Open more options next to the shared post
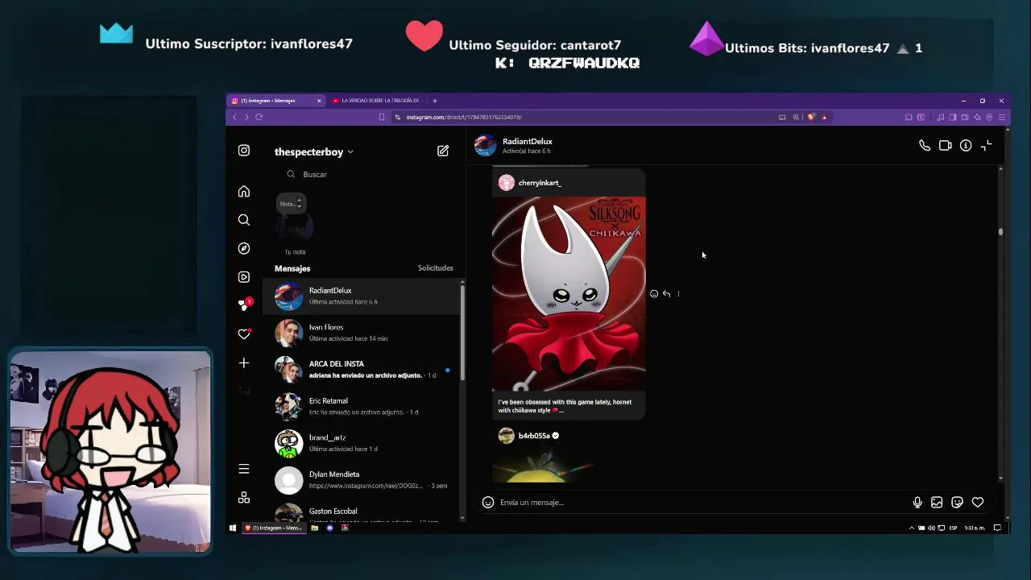The height and width of the screenshot is (580, 1031). pyautogui.click(x=678, y=294)
